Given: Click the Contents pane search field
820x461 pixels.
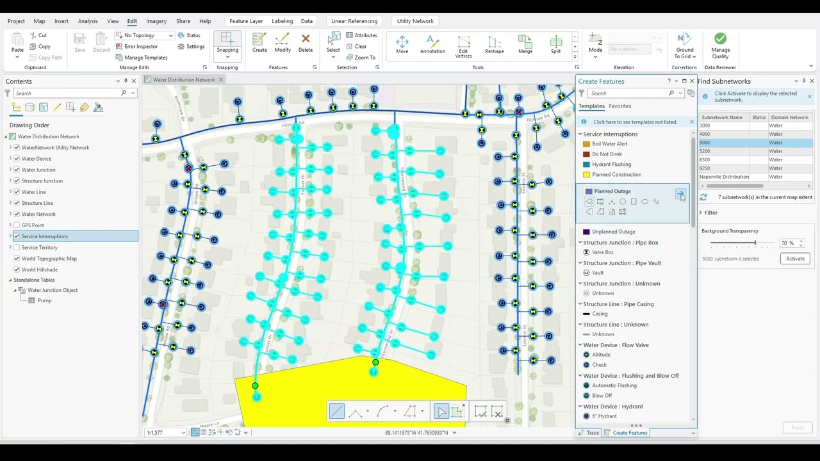Looking at the screenshot, I should [x=71, y=93].
